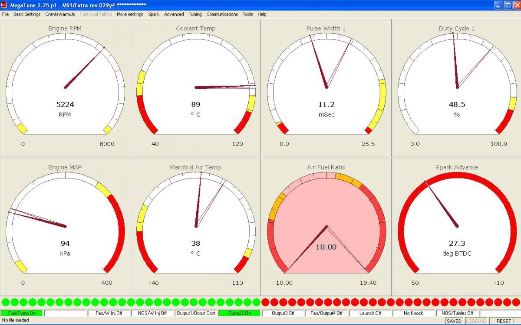Open the Help menu
Image resolution: width=521 pixels, height=325 pixels.
coord(262,14)
